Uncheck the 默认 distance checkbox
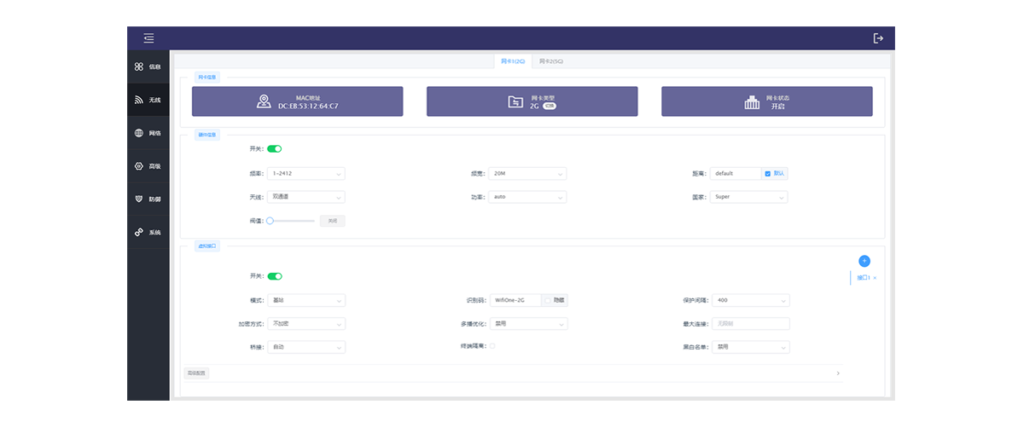This screenshot has height=422, width=1024. pos(768,173)
